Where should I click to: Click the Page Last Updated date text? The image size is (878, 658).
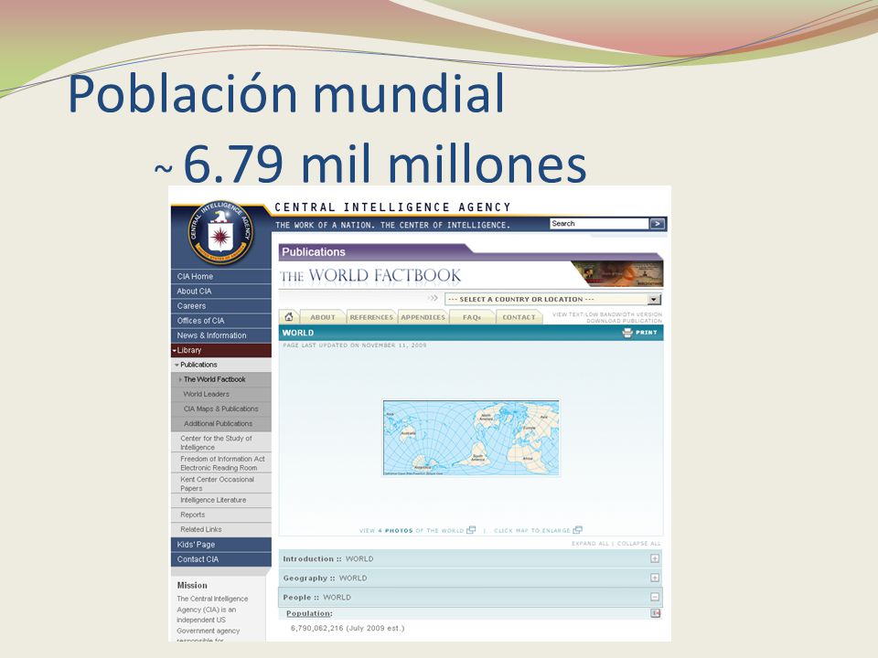click(355, 345)
